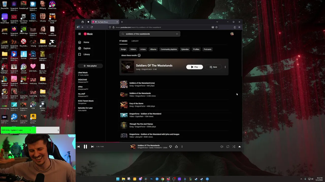Mute the YouTube Music tab audio
Image resolution: width=325 pixels, height=182 pixels.
(96, 22)
